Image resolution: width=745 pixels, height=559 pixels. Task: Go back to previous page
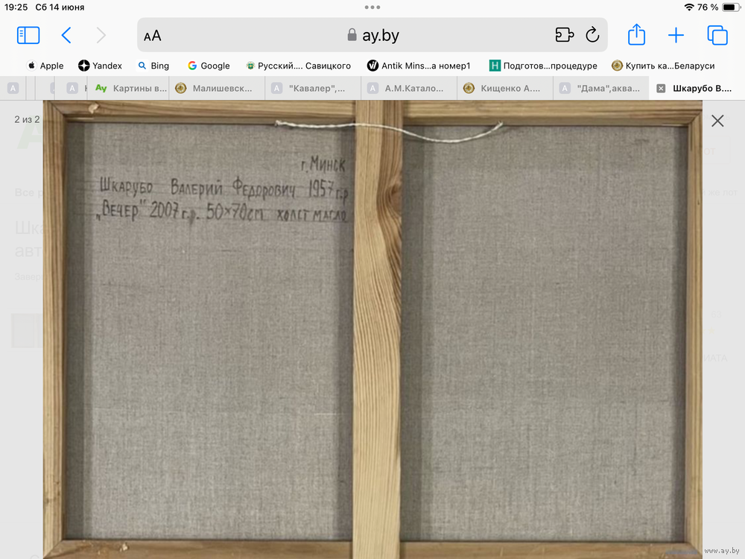[66, 35]
